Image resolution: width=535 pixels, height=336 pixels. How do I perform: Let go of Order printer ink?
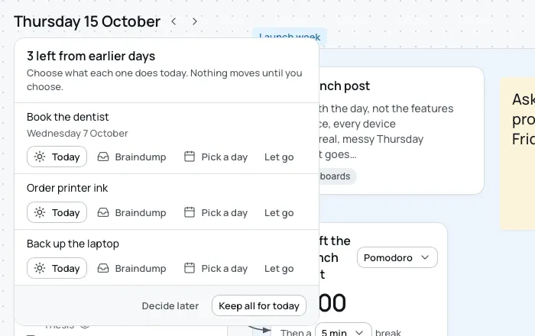click(279, 212)
